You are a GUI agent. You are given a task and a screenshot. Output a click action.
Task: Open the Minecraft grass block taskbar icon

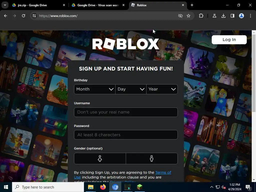tap(139, 187)
